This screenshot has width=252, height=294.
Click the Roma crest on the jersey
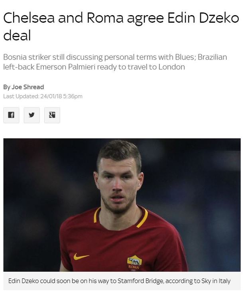134,263
